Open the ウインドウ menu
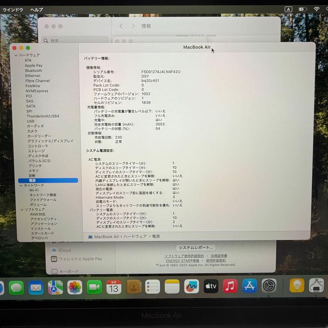This screenshot has height=328, width=328. point(13,10)
